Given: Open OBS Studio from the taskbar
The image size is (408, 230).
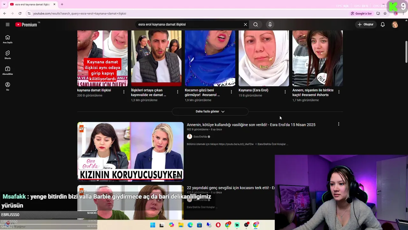Looking at the screenshot, I should tap(246, 225).
